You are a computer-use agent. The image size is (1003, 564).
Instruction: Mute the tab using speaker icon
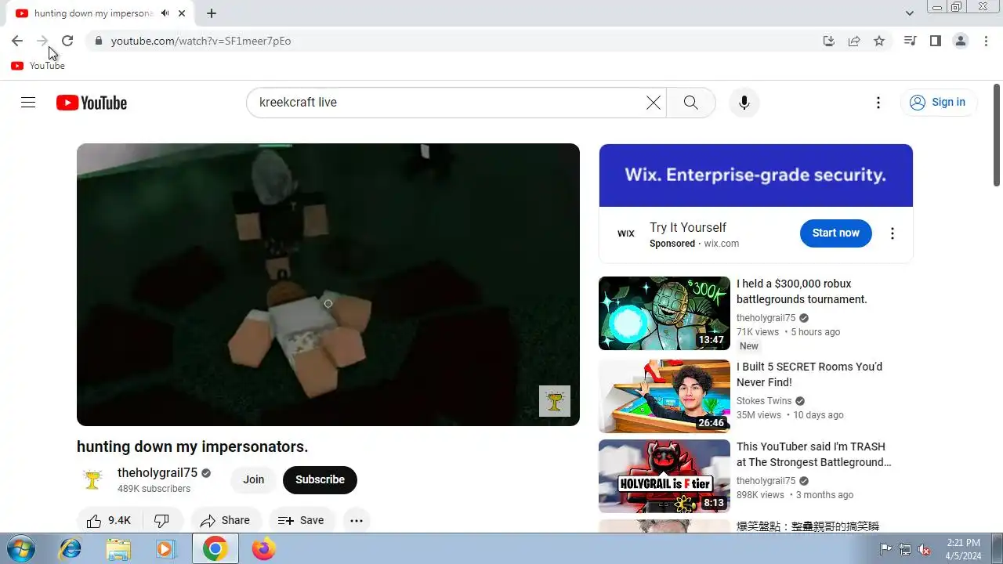pos(165,13)
